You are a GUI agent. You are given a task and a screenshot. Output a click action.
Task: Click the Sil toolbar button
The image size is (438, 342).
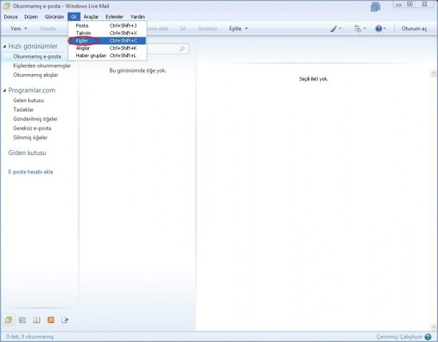[x=183, y=28]
